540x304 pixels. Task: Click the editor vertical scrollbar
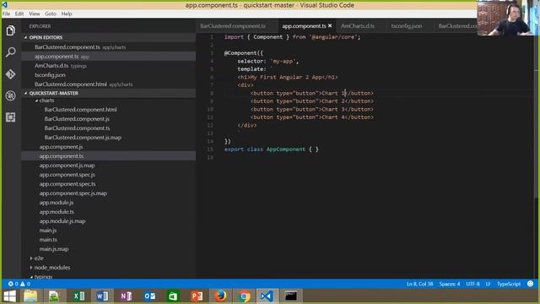(536, 116)
